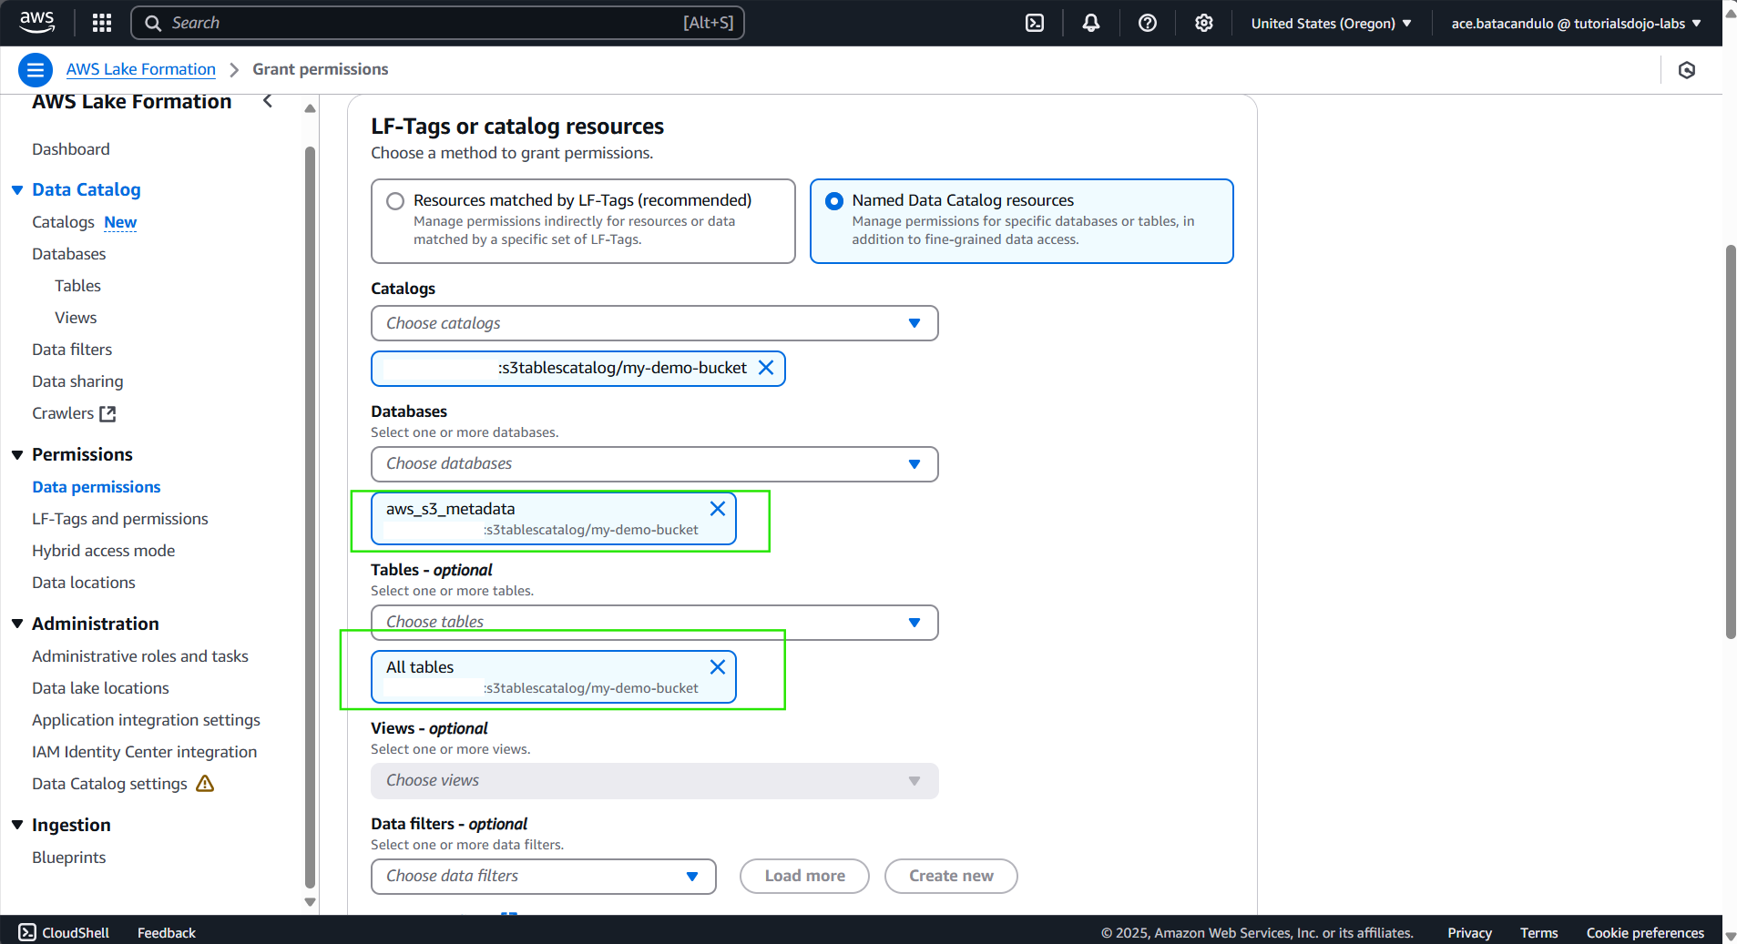Open the services grid menu icon
The height and width of the screenshot is (944, 1737).
102,23
